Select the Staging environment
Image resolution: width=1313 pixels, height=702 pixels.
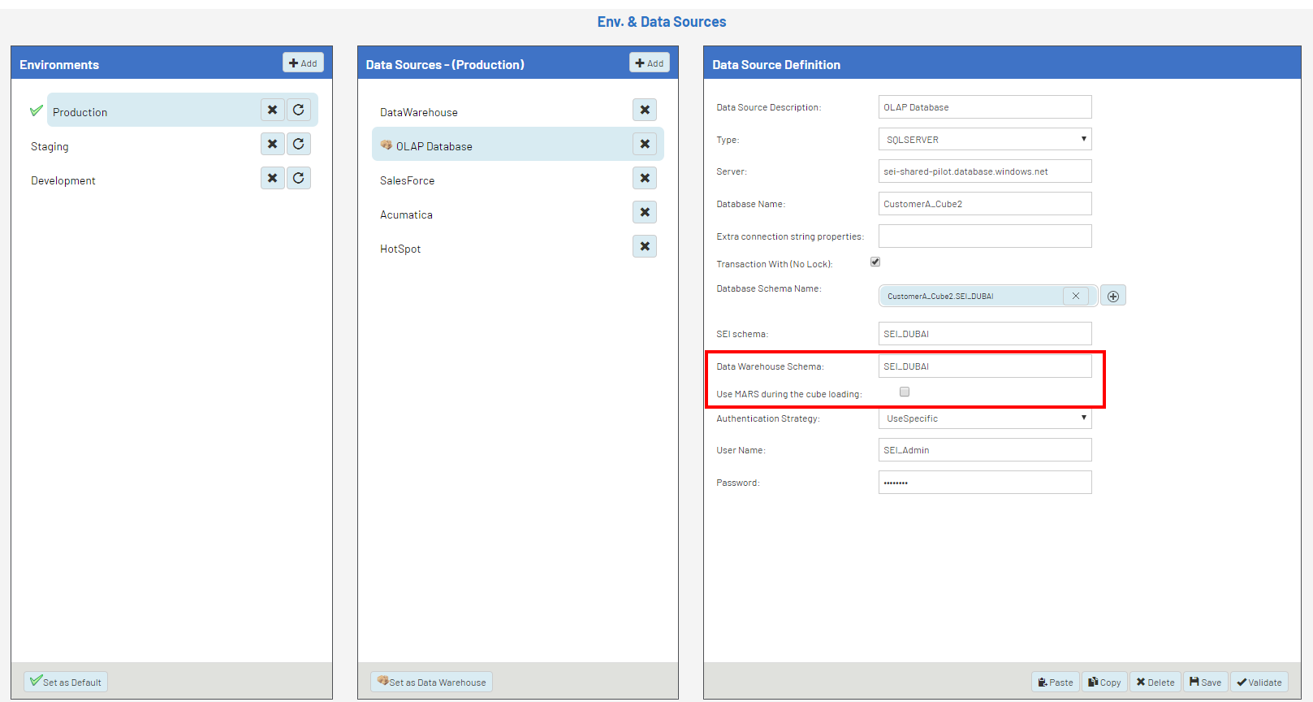[x=50, y=146]
